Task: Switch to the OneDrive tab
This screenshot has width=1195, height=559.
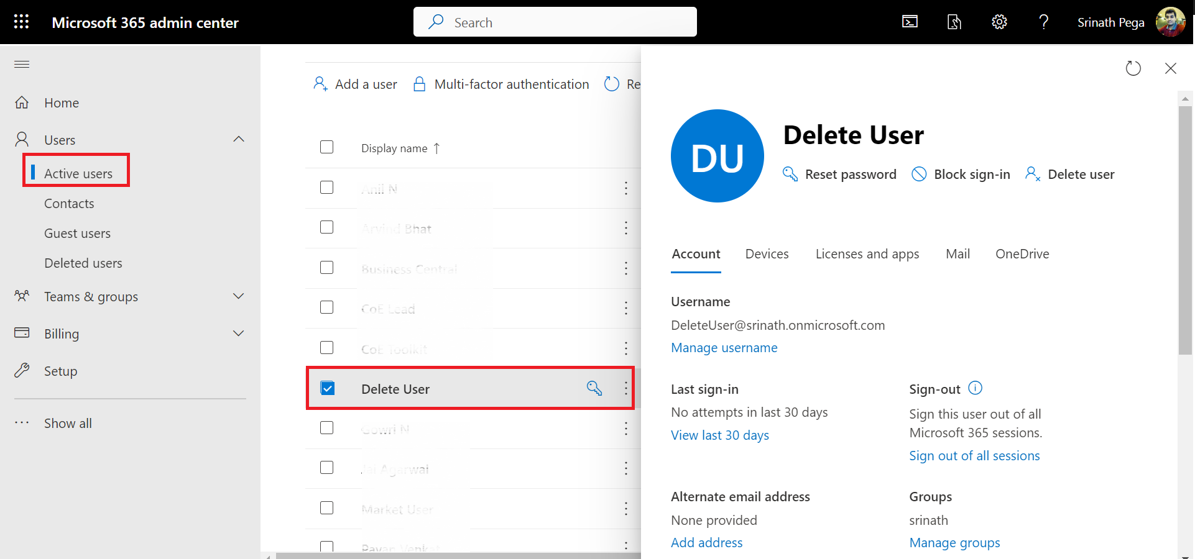Action: click(x=1022, y=254)
